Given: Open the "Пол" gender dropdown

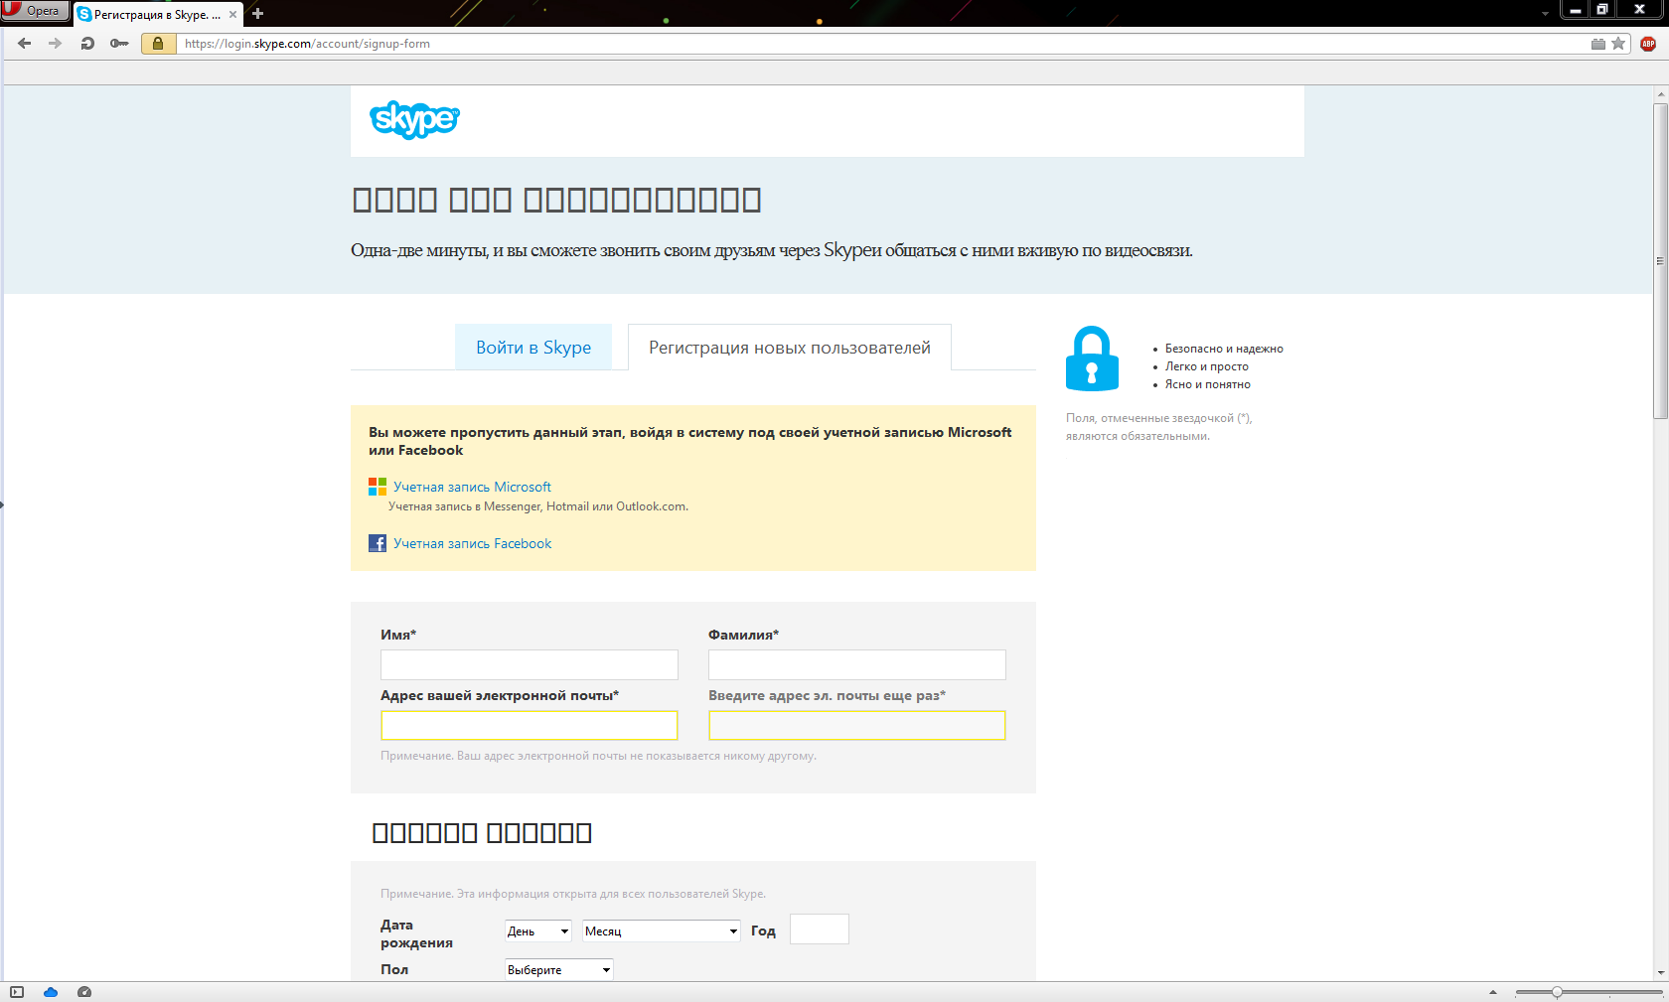Looking at the screenshot, I should [x=559, y=969].
